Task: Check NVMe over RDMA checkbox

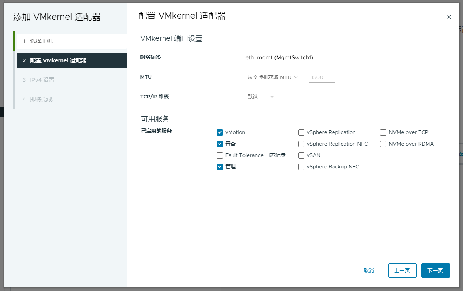Action: (383, 144)
